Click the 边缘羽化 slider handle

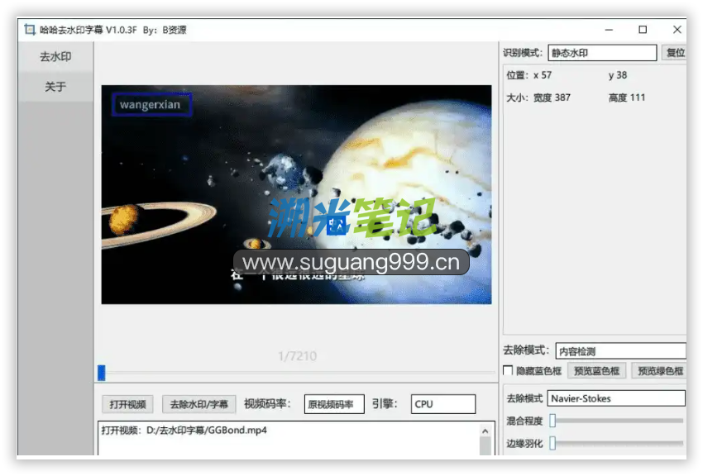[552, 444]
